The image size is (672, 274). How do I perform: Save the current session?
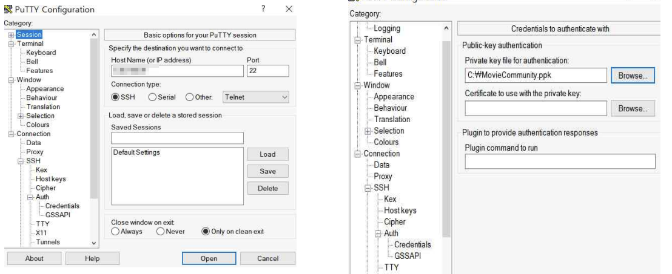click(267, 171)
